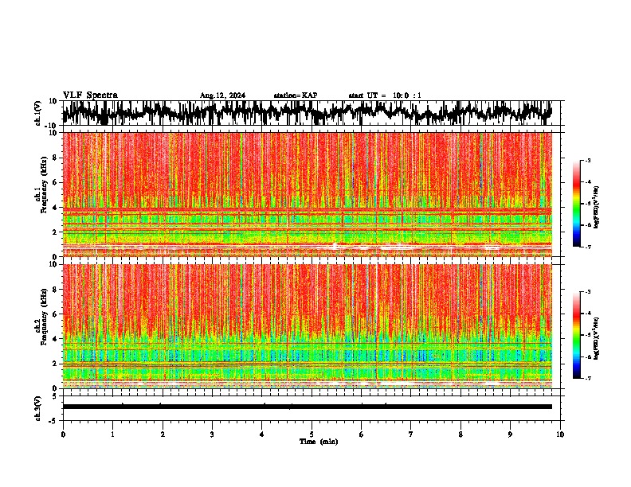This screenshot has width=631, height=487.
Task: Click the "-7" label on ch.2 colorbar
Action: pos(588,378)
